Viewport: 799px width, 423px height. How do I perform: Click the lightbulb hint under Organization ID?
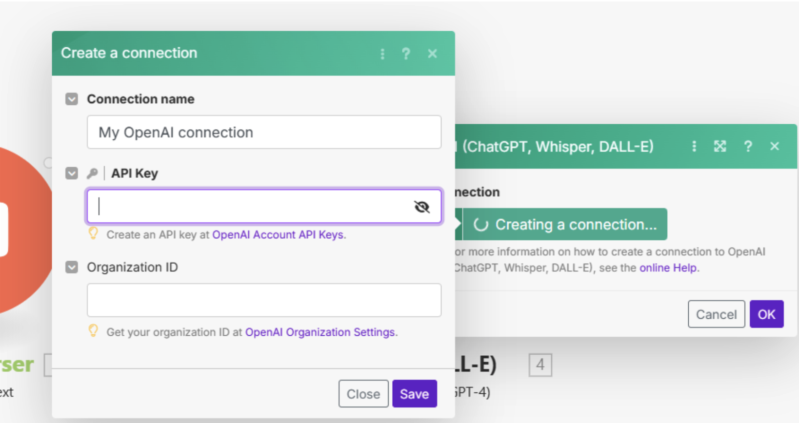tap(93, 331)
